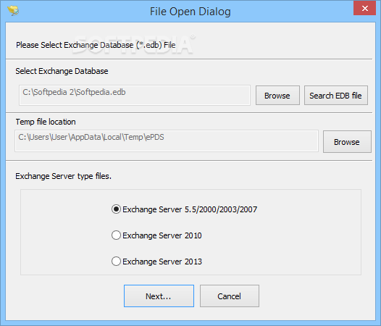
Task: Browse for the temp file location
Action: click(x=347, y=142)
